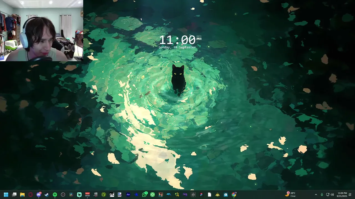Click the webcam overlay of the streamer
Screen dimensions: 355x199
tap(42, 30)
